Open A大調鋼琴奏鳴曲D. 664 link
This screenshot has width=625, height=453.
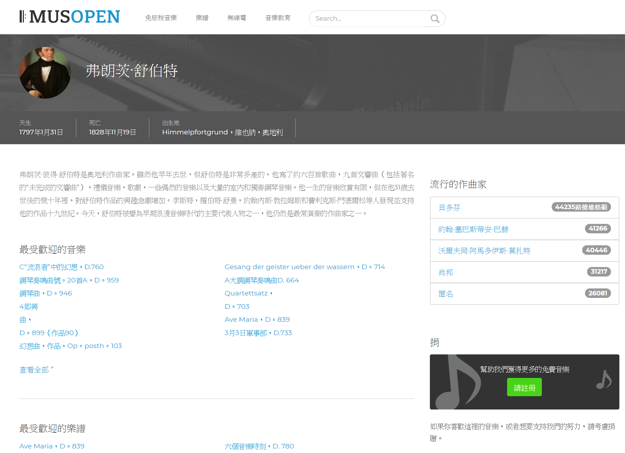(262, 280)
